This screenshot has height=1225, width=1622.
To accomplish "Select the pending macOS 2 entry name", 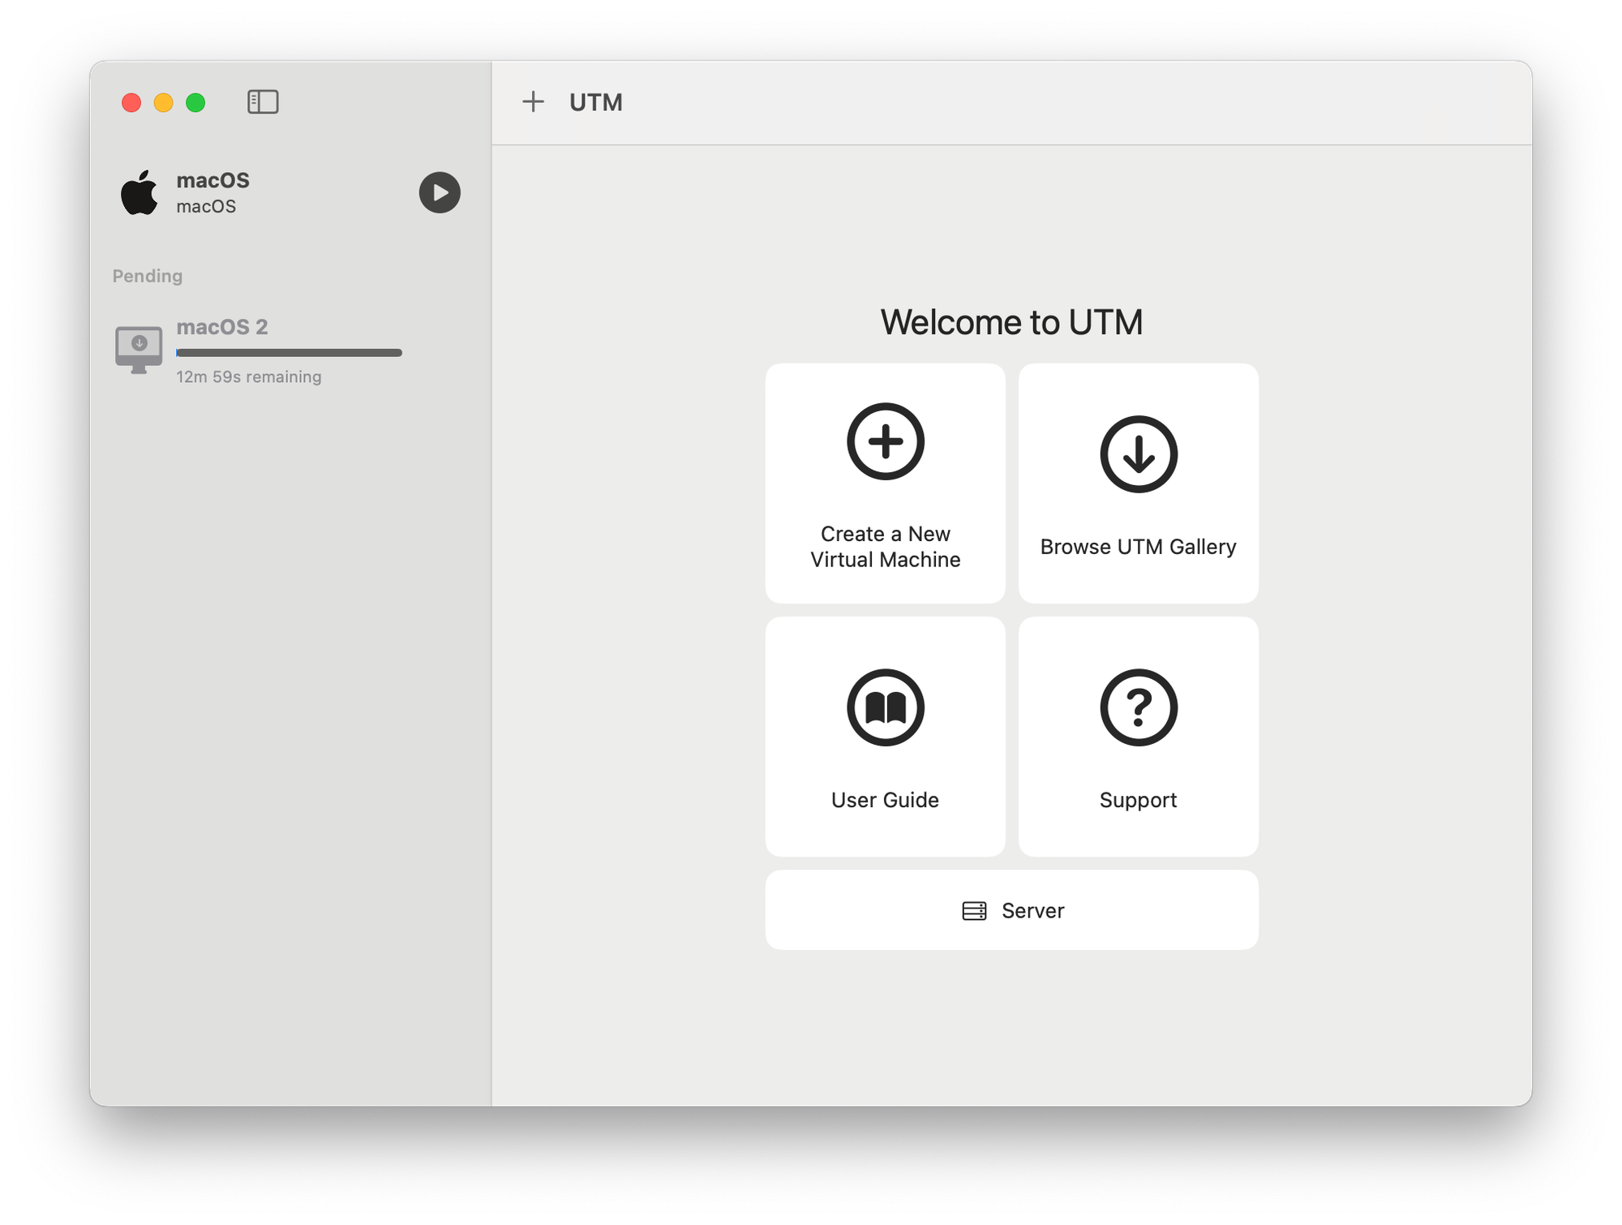I will pyautogui.click(x=222, y=327).
